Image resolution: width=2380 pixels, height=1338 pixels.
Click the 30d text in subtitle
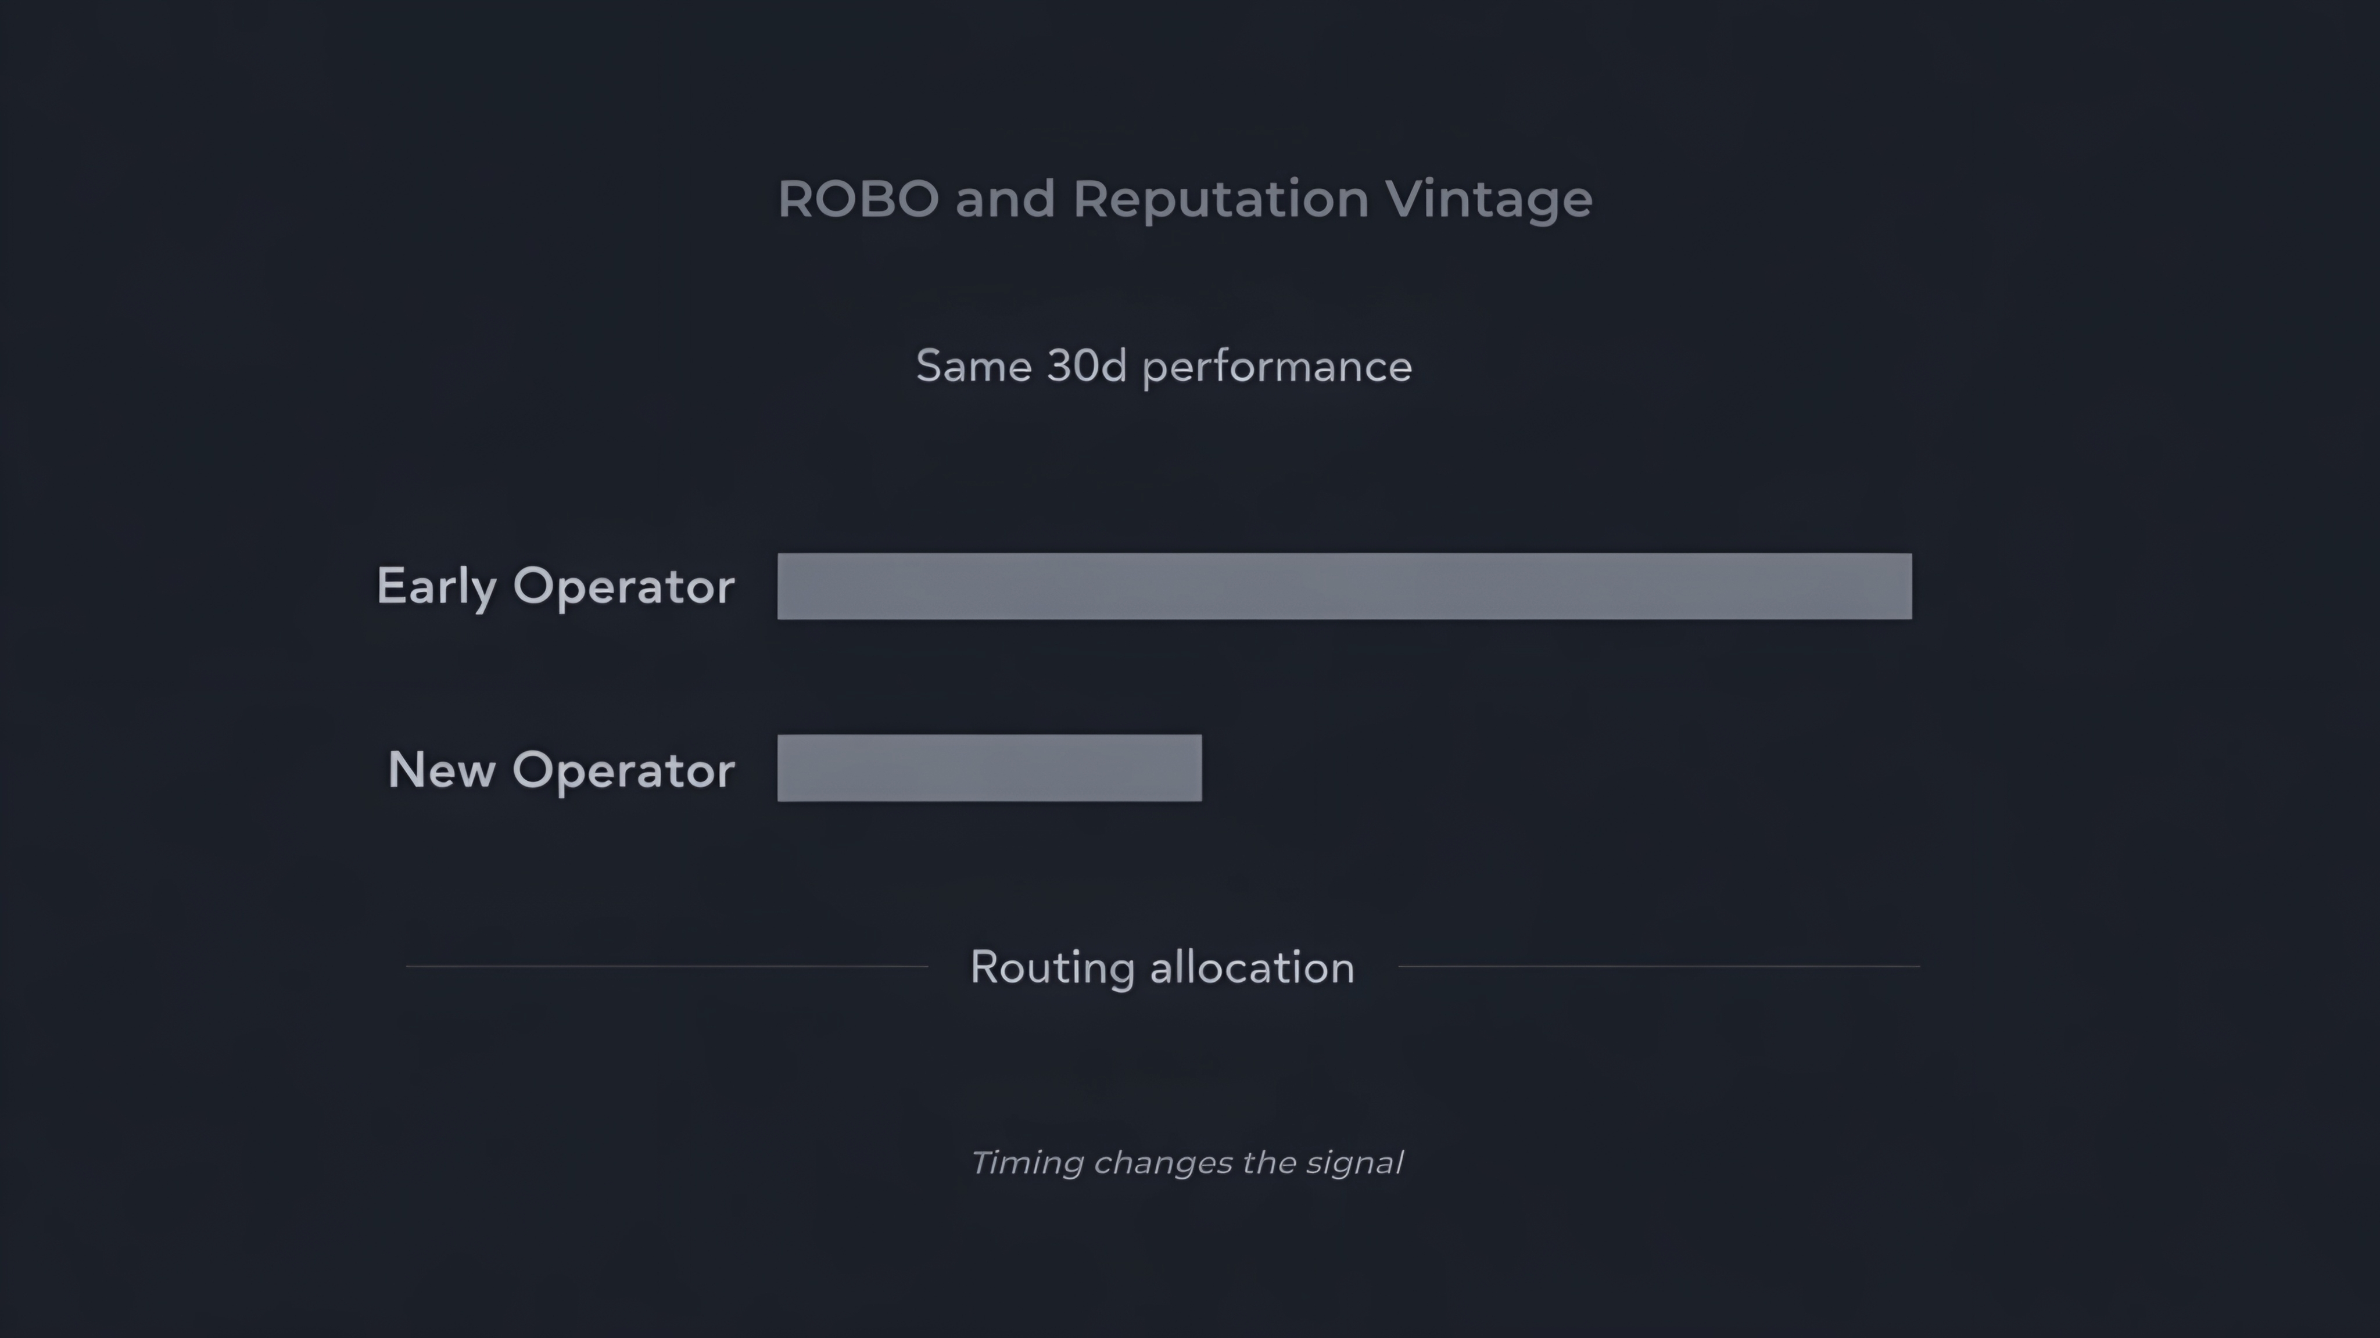tap(1087, 367)
